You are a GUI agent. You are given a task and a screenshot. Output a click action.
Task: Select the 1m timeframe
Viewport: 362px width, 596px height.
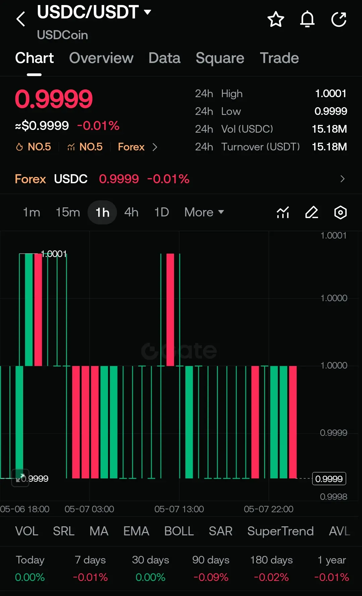pos(32,212)
